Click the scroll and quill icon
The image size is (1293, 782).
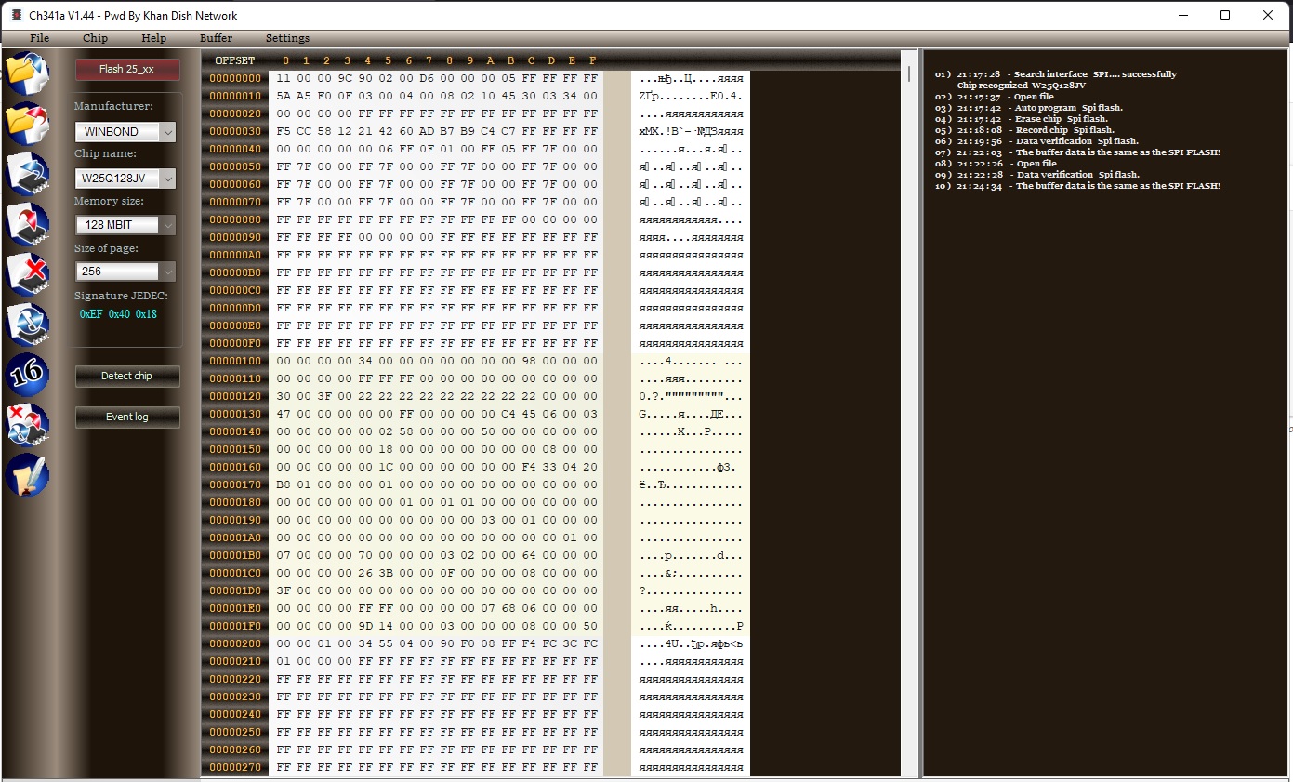[27, 475]
